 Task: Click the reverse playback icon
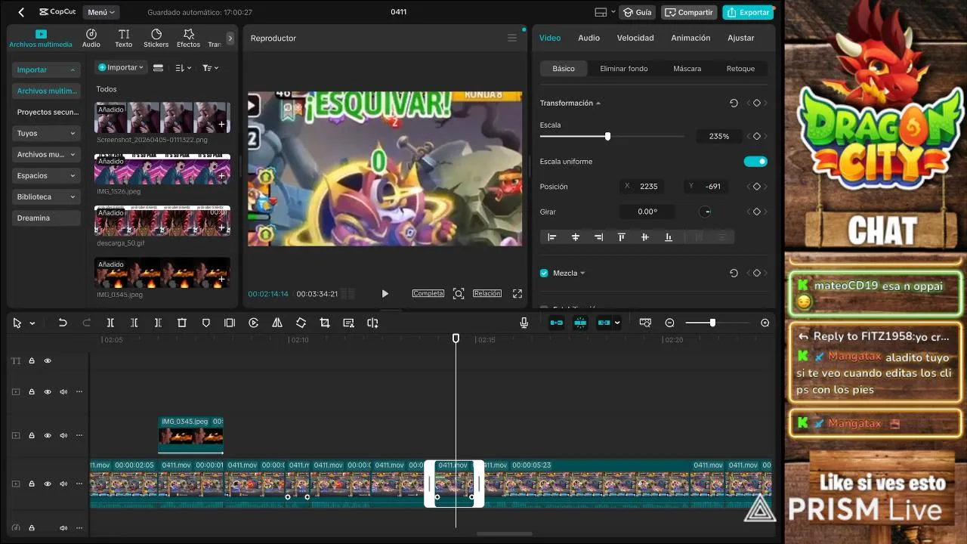[254, 323]
